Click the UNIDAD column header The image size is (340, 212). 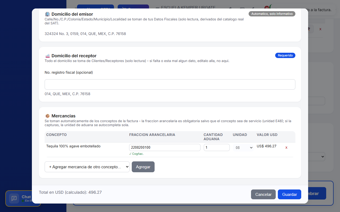pyautogui.click(x=240, y=135)
